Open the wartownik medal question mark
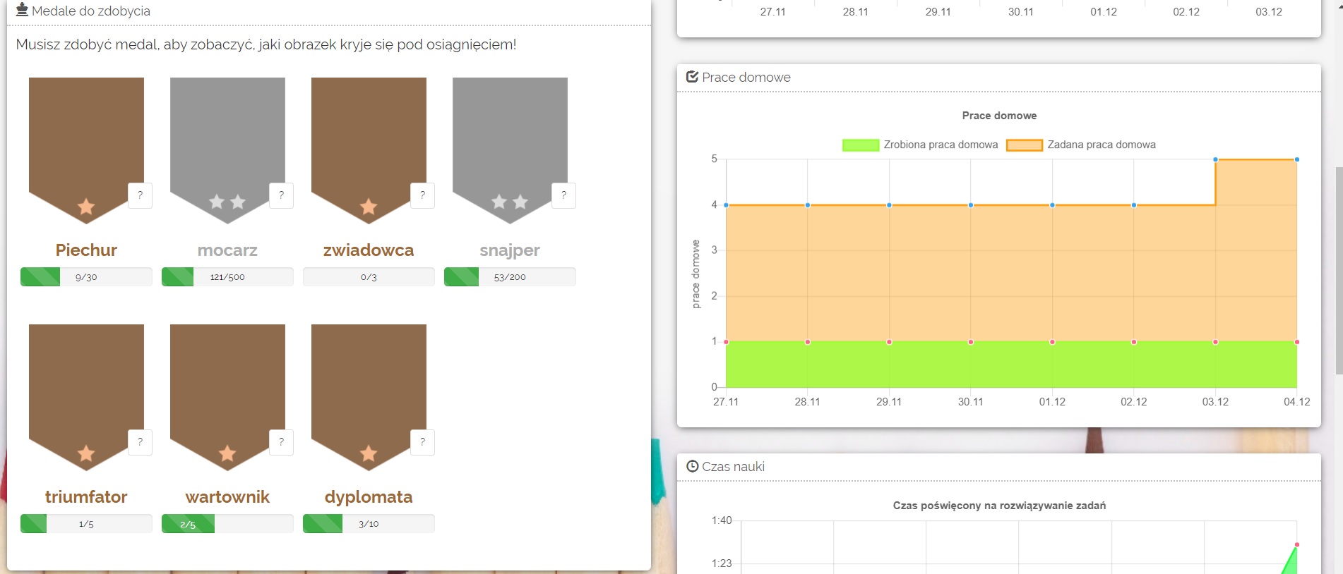 point(281,442)
